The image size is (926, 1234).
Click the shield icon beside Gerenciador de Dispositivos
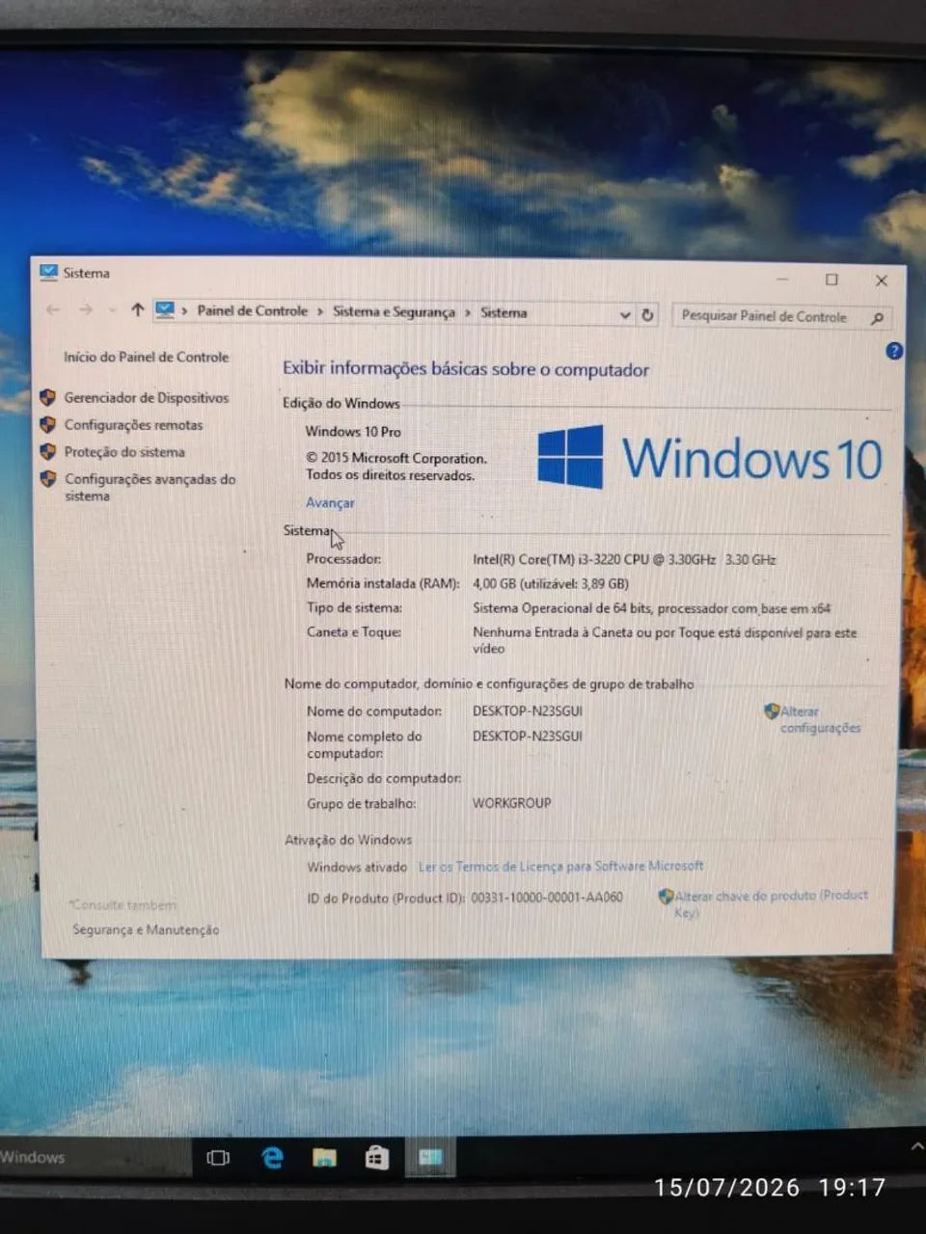(x=47, y=396)
